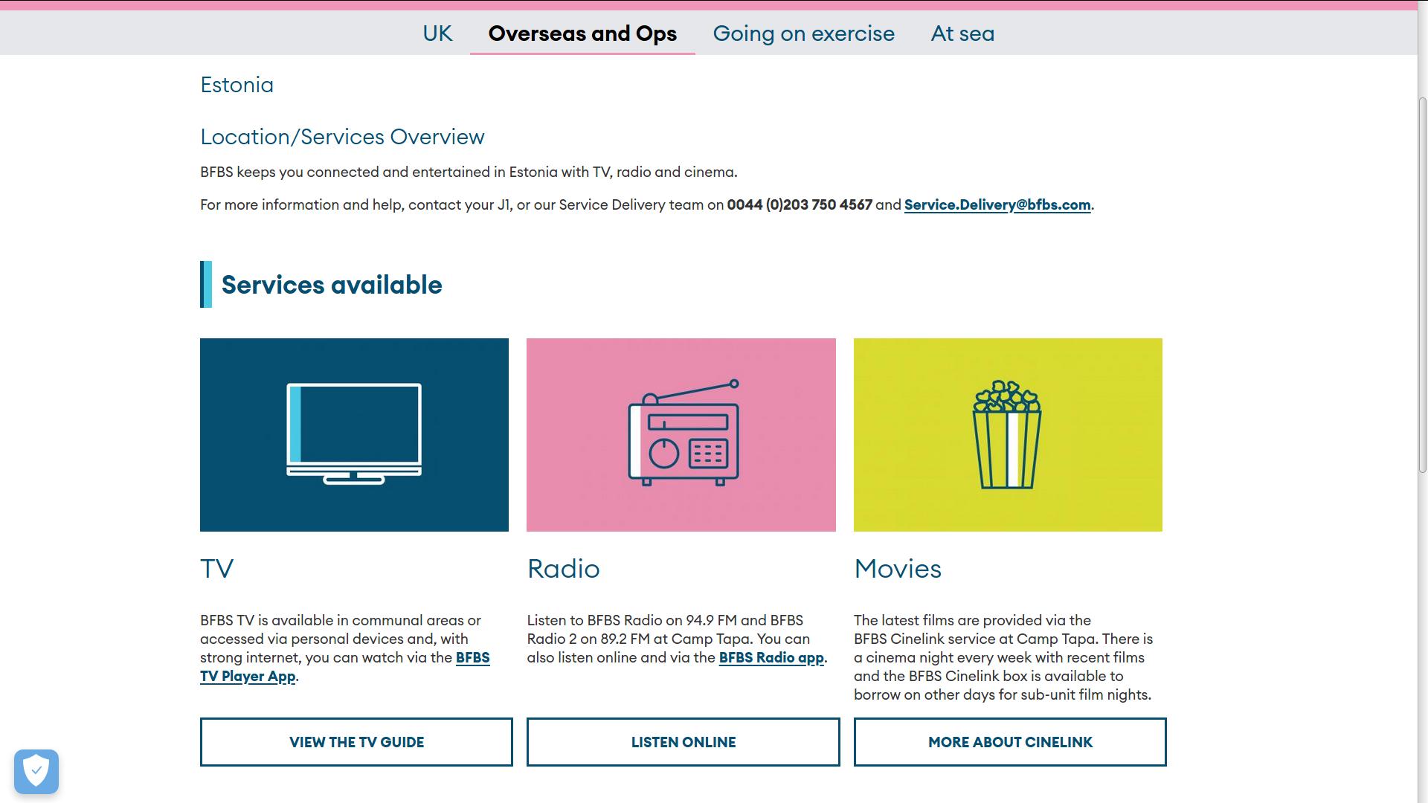Screen dimensions: 1428x803
Task: Click the TV section heading
Action: click(x=216, y=569)
